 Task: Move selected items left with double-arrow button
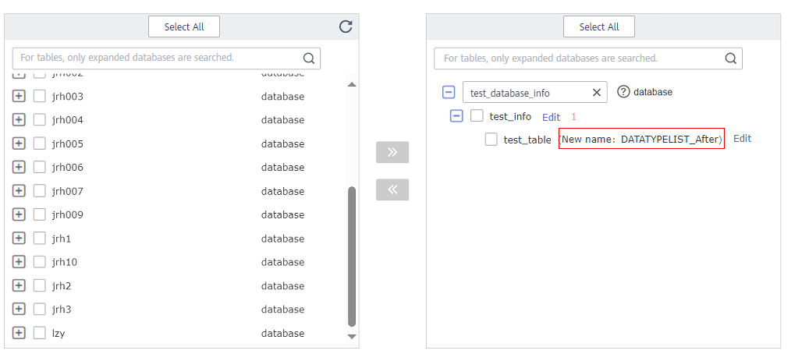point(392,189)
